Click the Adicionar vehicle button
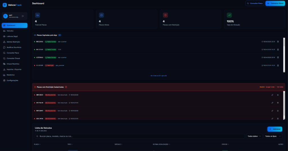 pyautogui.click(x=275, y=129)
